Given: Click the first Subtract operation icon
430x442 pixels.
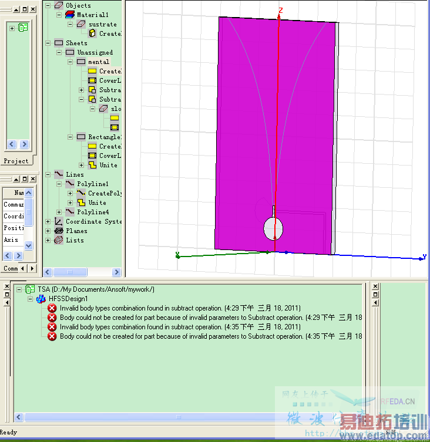Looking at the screenshot, I should [x=92, y=90].
